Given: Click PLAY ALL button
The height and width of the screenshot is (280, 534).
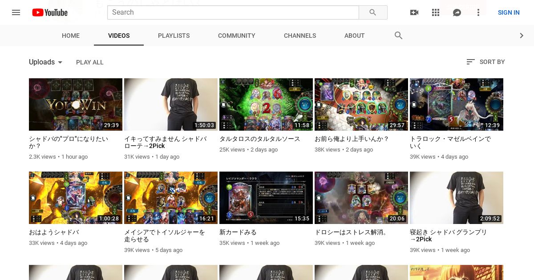Looking at the screenshot, I should pyautogui.click(x=90, y=62).
